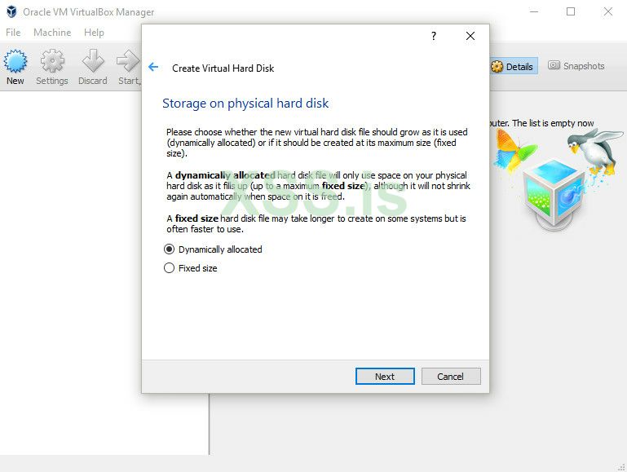The image size is (627, 472).
Task: Go back using the wizard arrow
Action: pos(153,68)
